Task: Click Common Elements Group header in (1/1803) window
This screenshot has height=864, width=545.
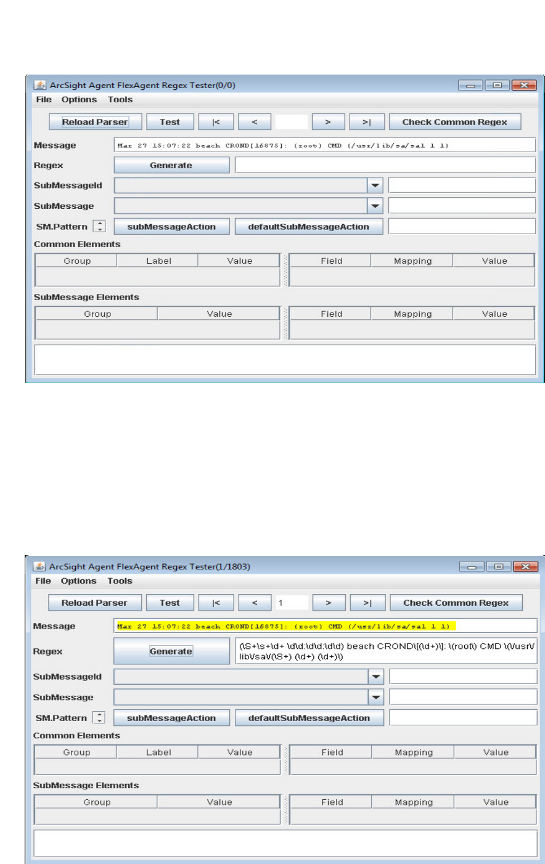Action: click(x=76, y=752)
